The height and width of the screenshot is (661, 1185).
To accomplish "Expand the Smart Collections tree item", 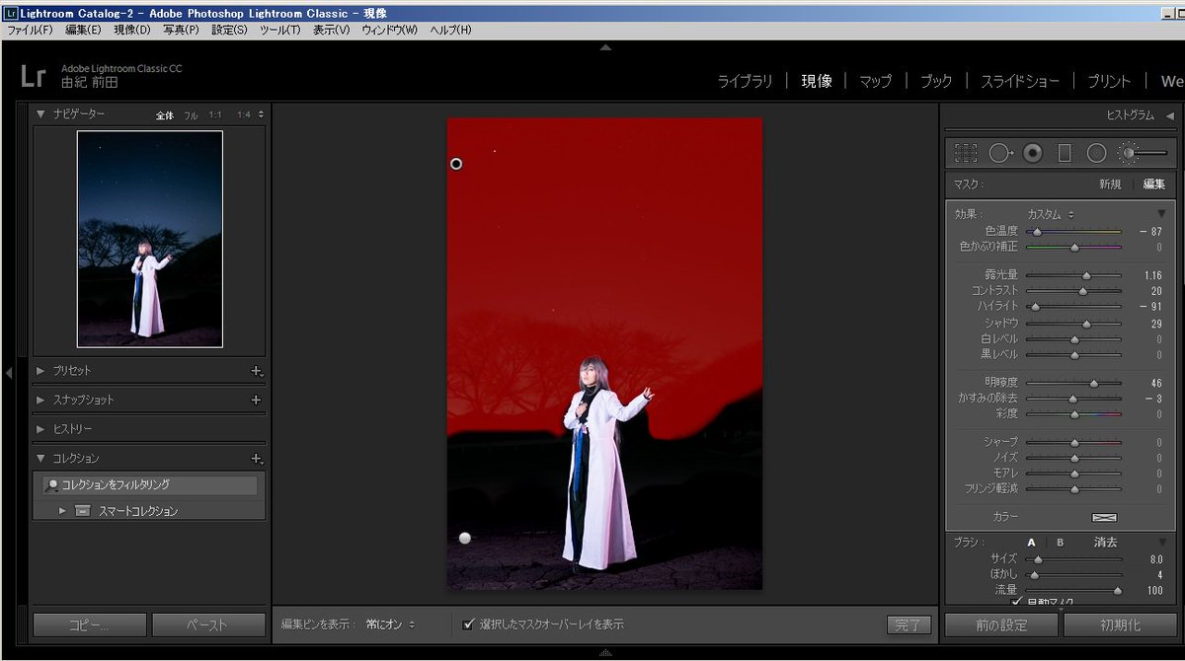I will click(62, 511).
